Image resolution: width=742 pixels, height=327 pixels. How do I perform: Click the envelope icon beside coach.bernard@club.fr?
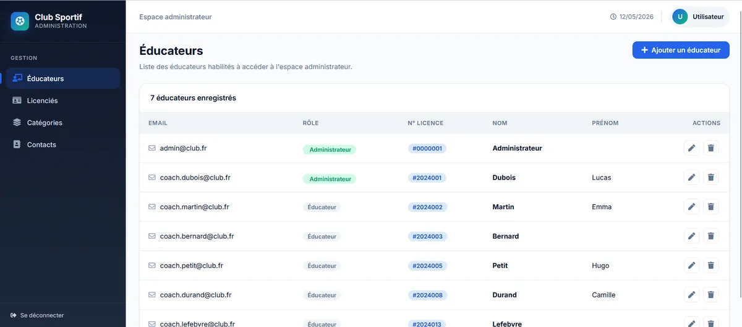click(x=152, y=236)
